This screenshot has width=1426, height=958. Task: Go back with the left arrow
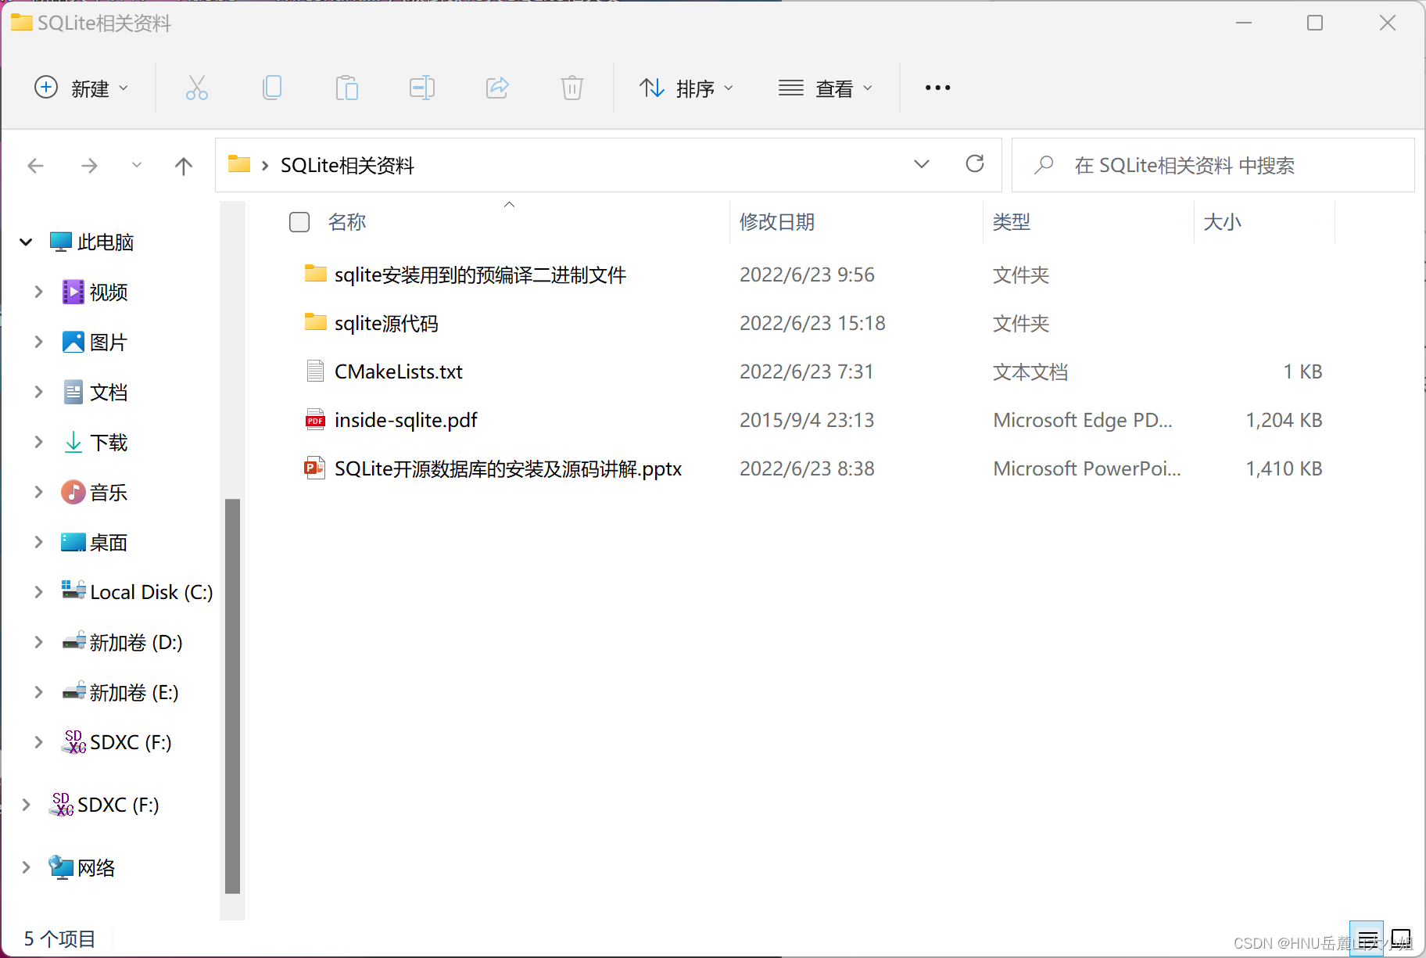[x=36, y=165]
